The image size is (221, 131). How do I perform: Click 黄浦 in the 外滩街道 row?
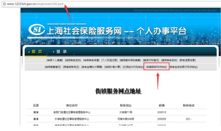pos(36,119)
